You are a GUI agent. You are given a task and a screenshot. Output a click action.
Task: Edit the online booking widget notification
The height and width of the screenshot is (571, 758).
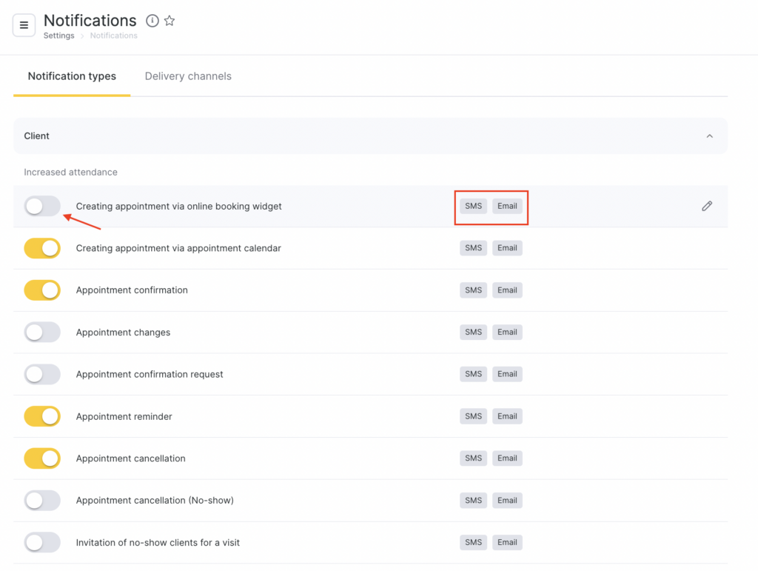tap(707, 206)
